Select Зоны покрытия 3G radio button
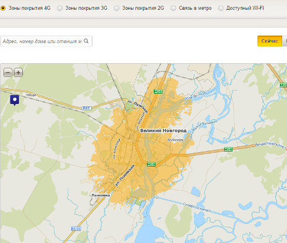Image resolution: width=287 pixels, height=243 pixels. [60, 8]
